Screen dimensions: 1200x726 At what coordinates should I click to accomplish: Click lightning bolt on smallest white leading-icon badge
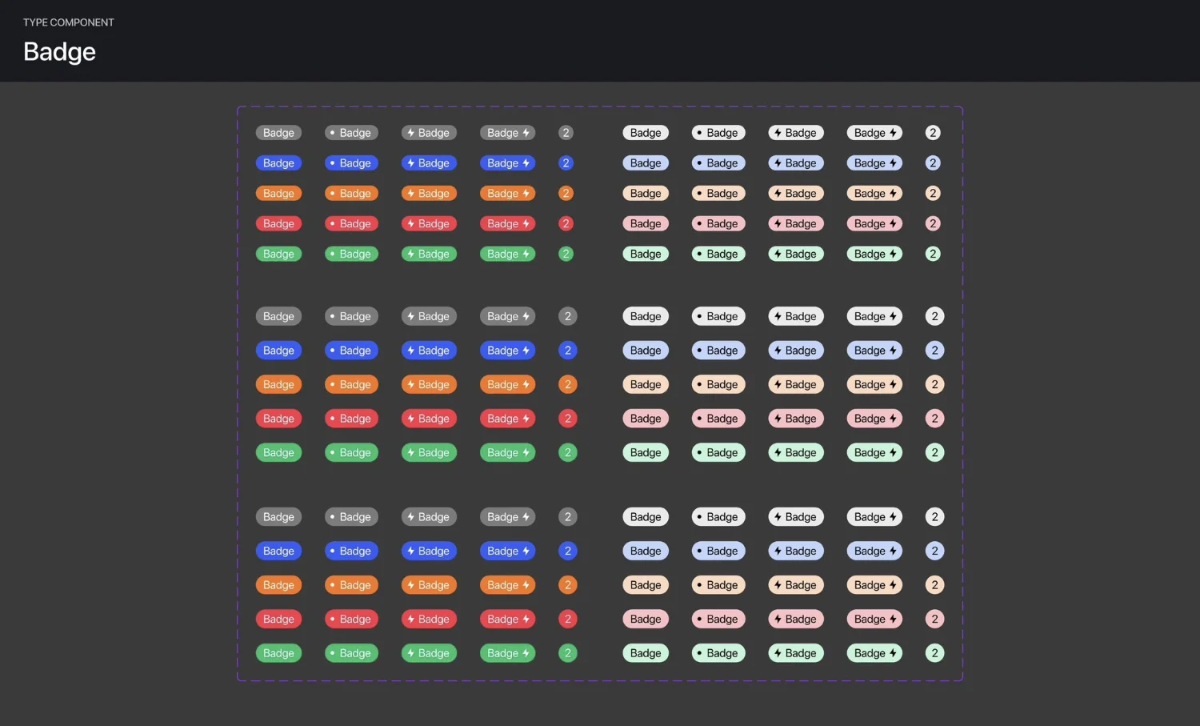(778, 133)
